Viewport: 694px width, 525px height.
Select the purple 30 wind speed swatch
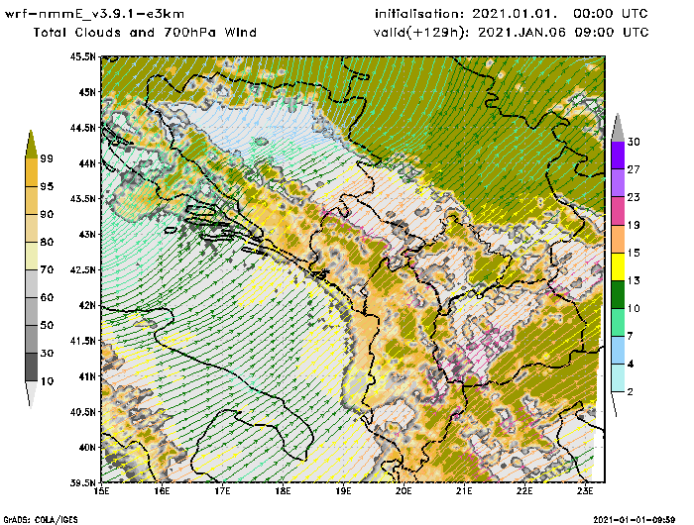pos(618,156)
